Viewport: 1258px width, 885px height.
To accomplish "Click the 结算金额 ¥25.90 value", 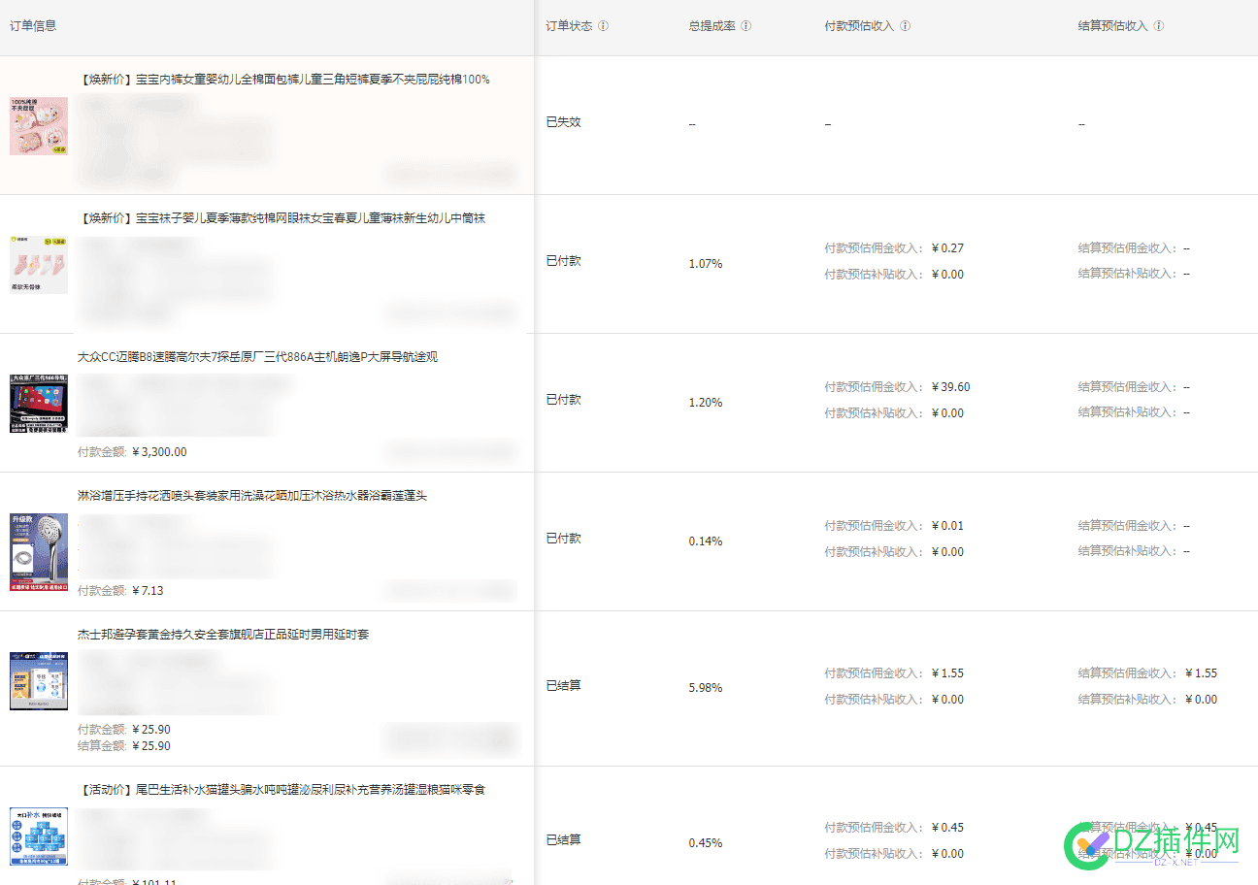I will tap(150, 746).
